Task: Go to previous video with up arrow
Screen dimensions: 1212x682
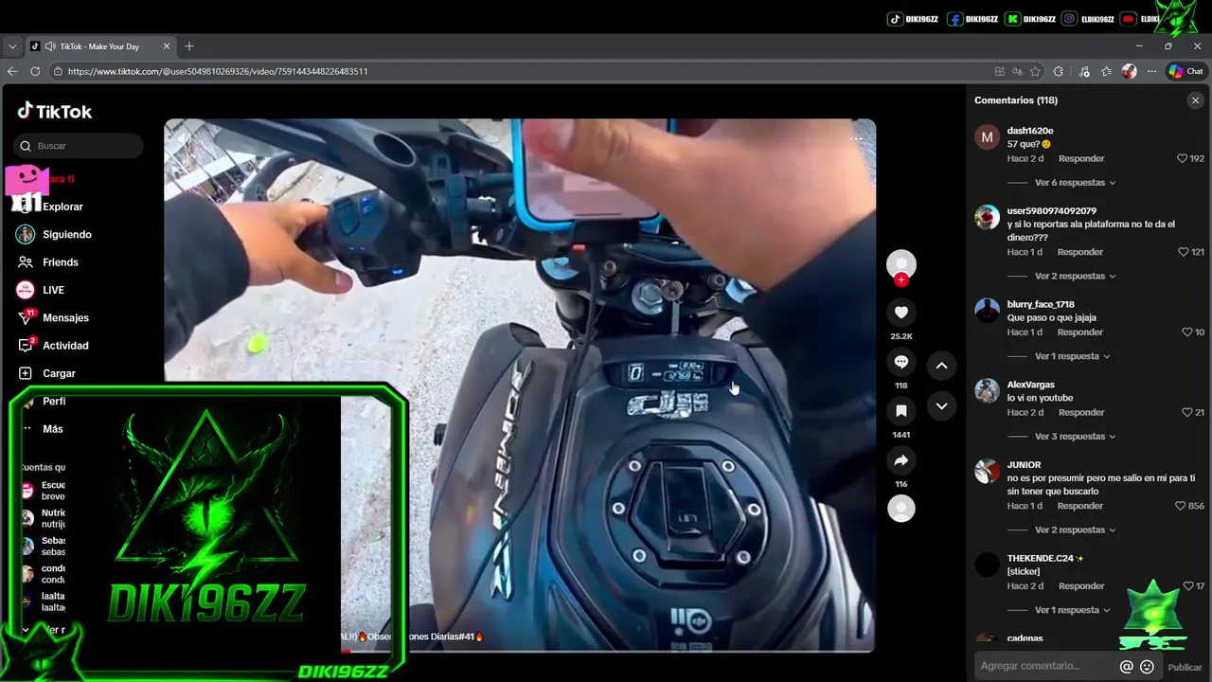Action: point(941,365)
